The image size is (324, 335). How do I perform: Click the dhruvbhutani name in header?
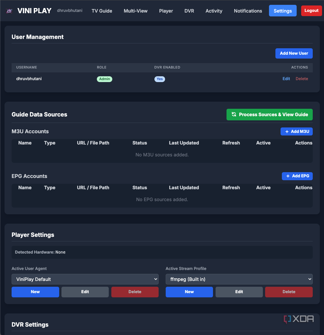69,11
